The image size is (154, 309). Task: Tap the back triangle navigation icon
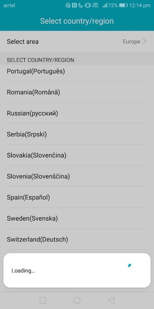coord(111,301)
